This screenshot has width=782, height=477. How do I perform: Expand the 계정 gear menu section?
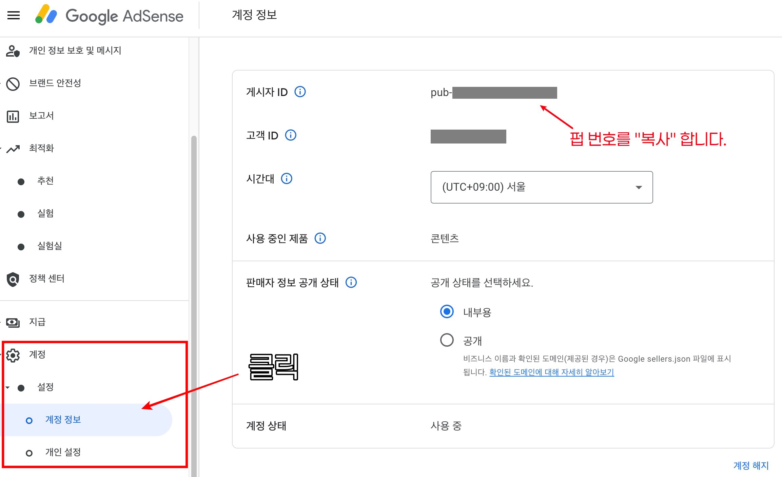click(13, 355)
